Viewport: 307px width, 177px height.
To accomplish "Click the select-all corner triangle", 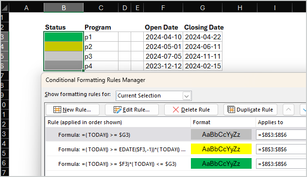I will 4,8.
